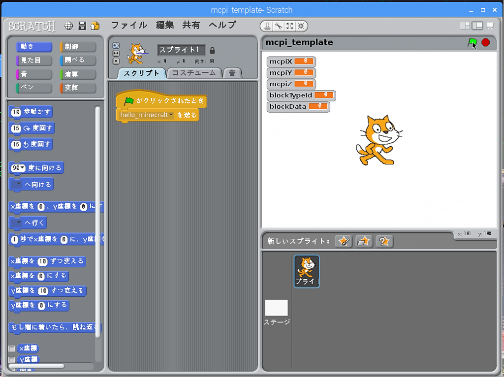Select the 動き block category
The image size is (504, 377).
click(34, 47)
